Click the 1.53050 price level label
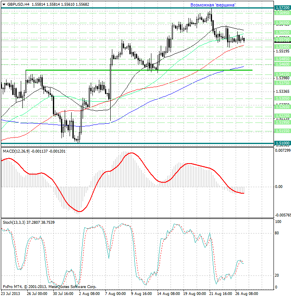This screenshot has width=291, height=297. pyautogui.click(x=282, y=98)
